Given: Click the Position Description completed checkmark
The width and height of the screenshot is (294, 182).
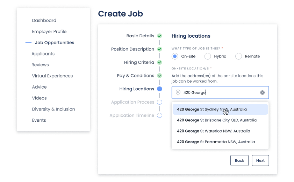Looking at the screenshot, I should (x=159, y=49).
